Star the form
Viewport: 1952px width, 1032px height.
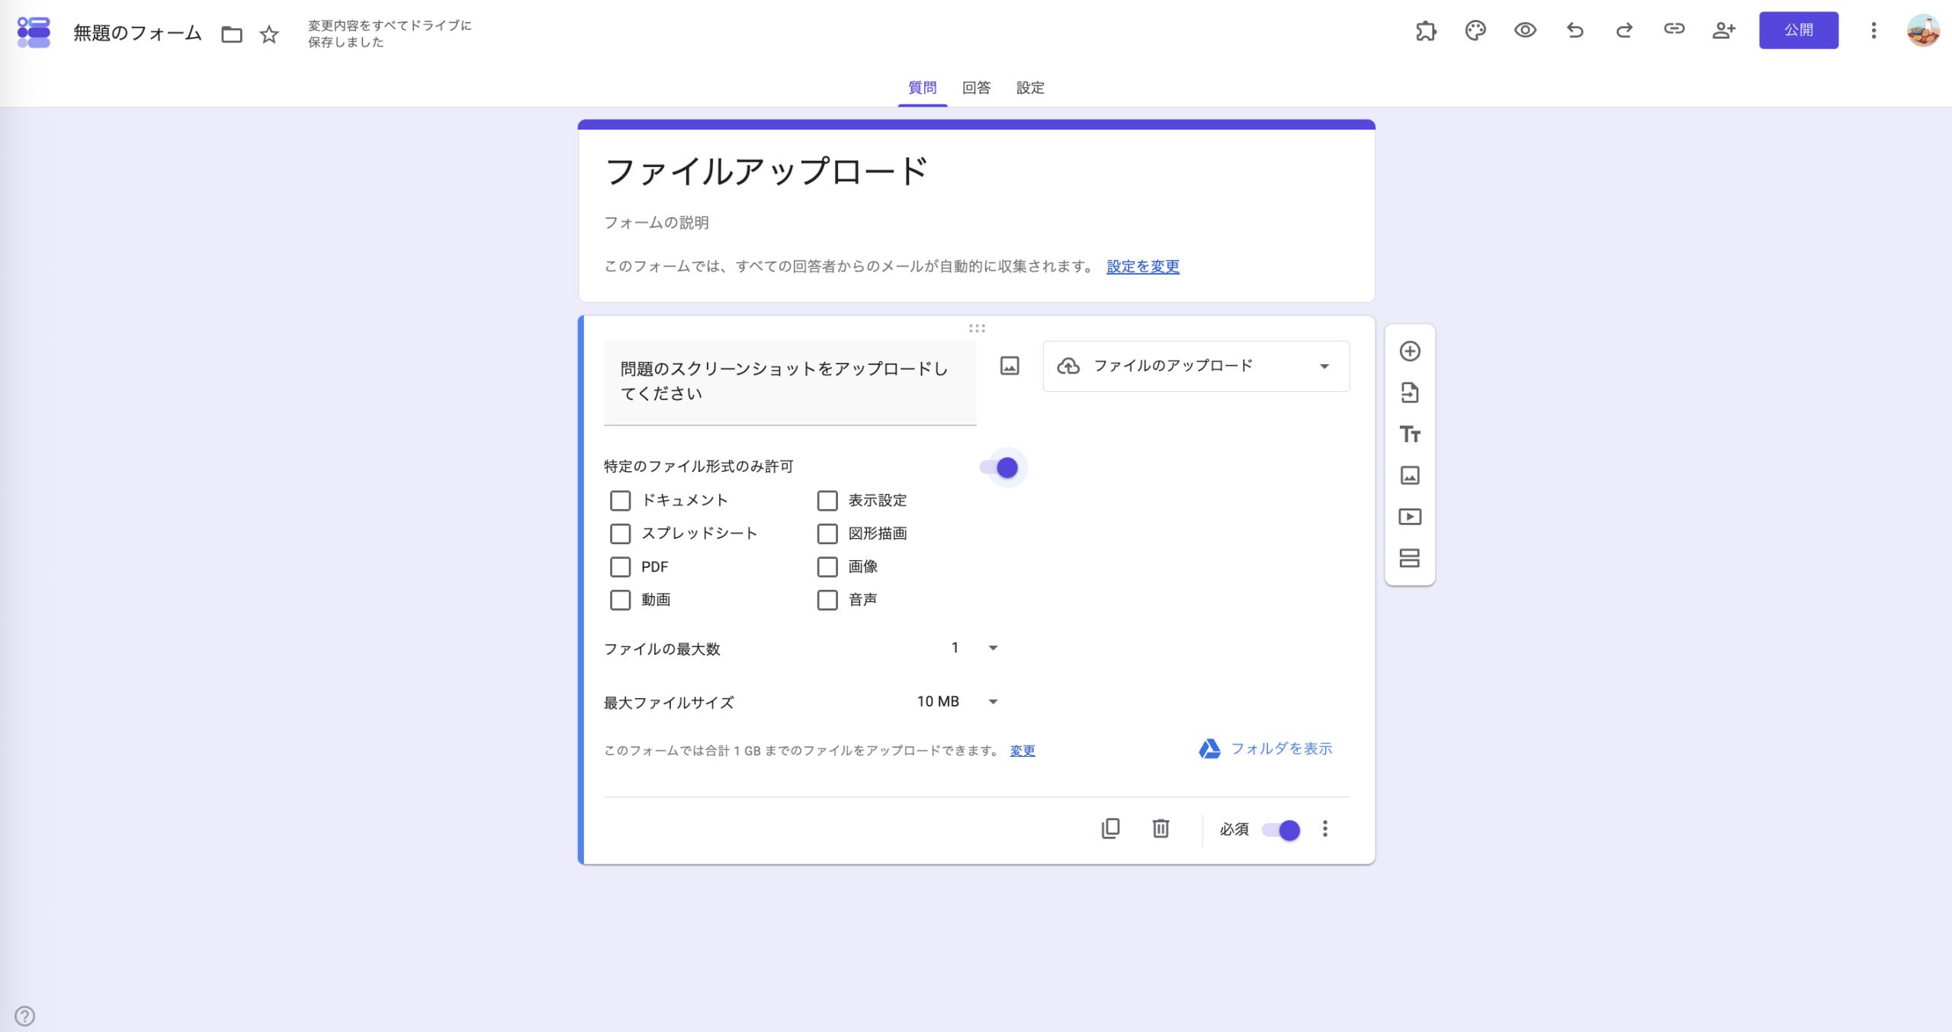[269, 34]
